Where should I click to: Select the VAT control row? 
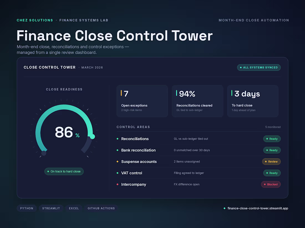coord(199,173)
